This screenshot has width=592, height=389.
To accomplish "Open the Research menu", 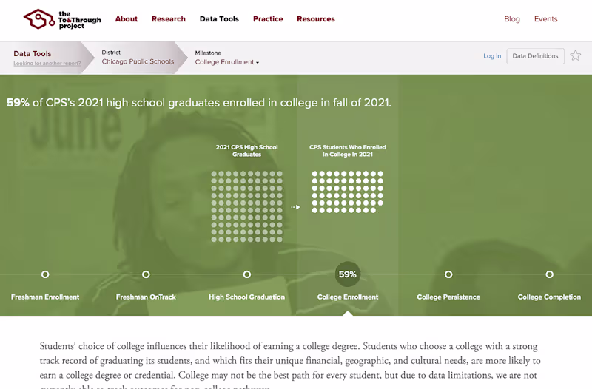I will click(169, 19).
